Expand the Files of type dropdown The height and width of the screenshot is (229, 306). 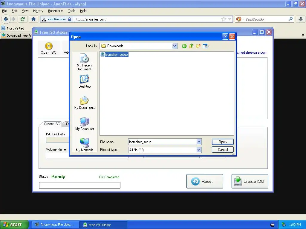(199, 150)
